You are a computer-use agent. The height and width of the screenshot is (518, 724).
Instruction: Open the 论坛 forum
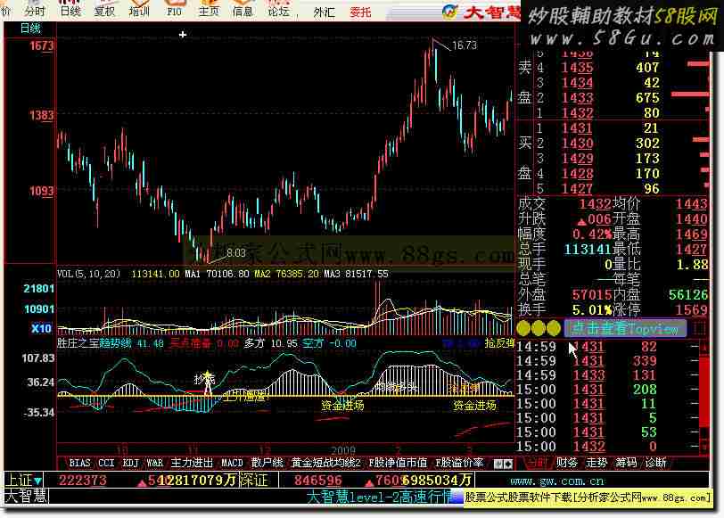(x=278, y=9)
